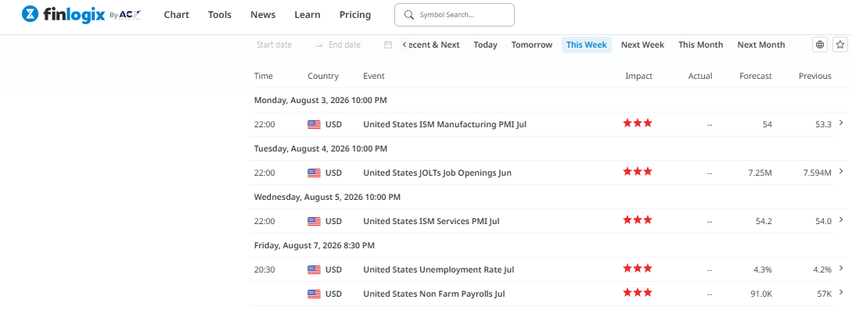Open the Pricing page
This screenshot has height=310, width=852.
pyautogui.click(x=355, y=15)
